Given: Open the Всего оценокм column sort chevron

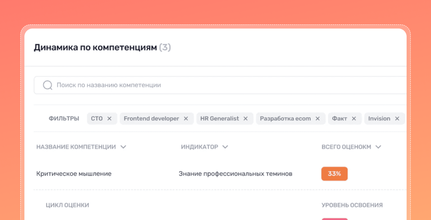Looking at the screenshot, I should point(378,147).
